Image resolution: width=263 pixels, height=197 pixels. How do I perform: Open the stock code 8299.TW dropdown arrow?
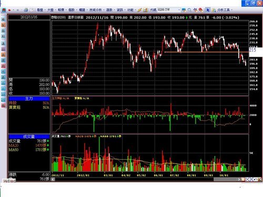[179, 10]
